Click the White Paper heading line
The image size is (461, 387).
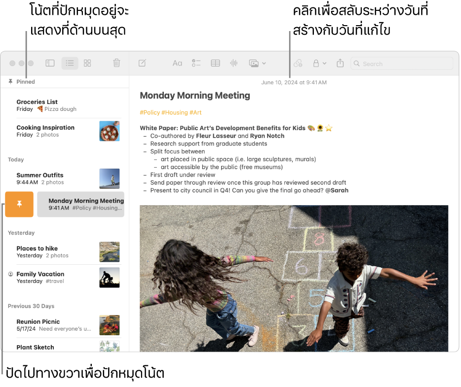point(236,128)
